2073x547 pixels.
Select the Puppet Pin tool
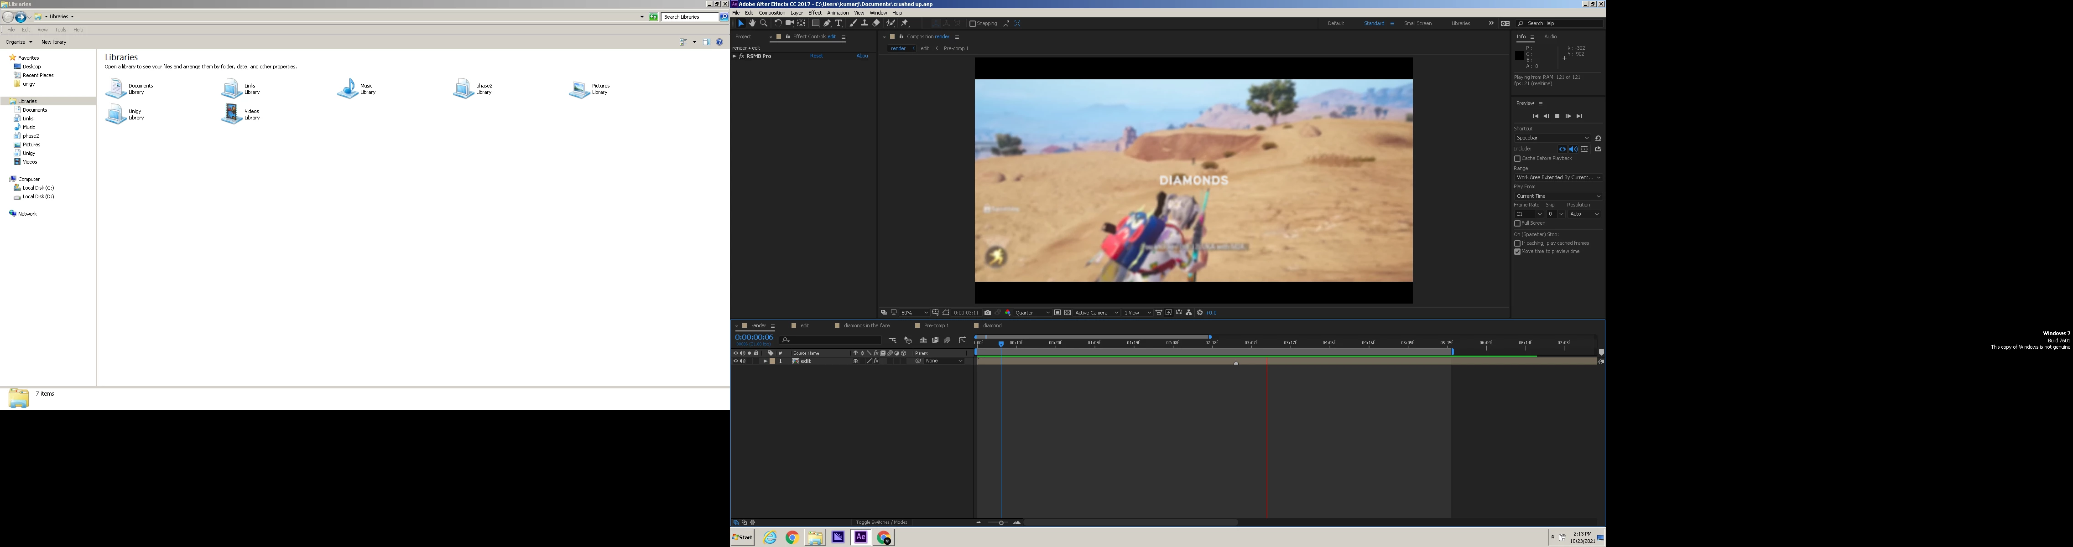click(x=905, y=23)
